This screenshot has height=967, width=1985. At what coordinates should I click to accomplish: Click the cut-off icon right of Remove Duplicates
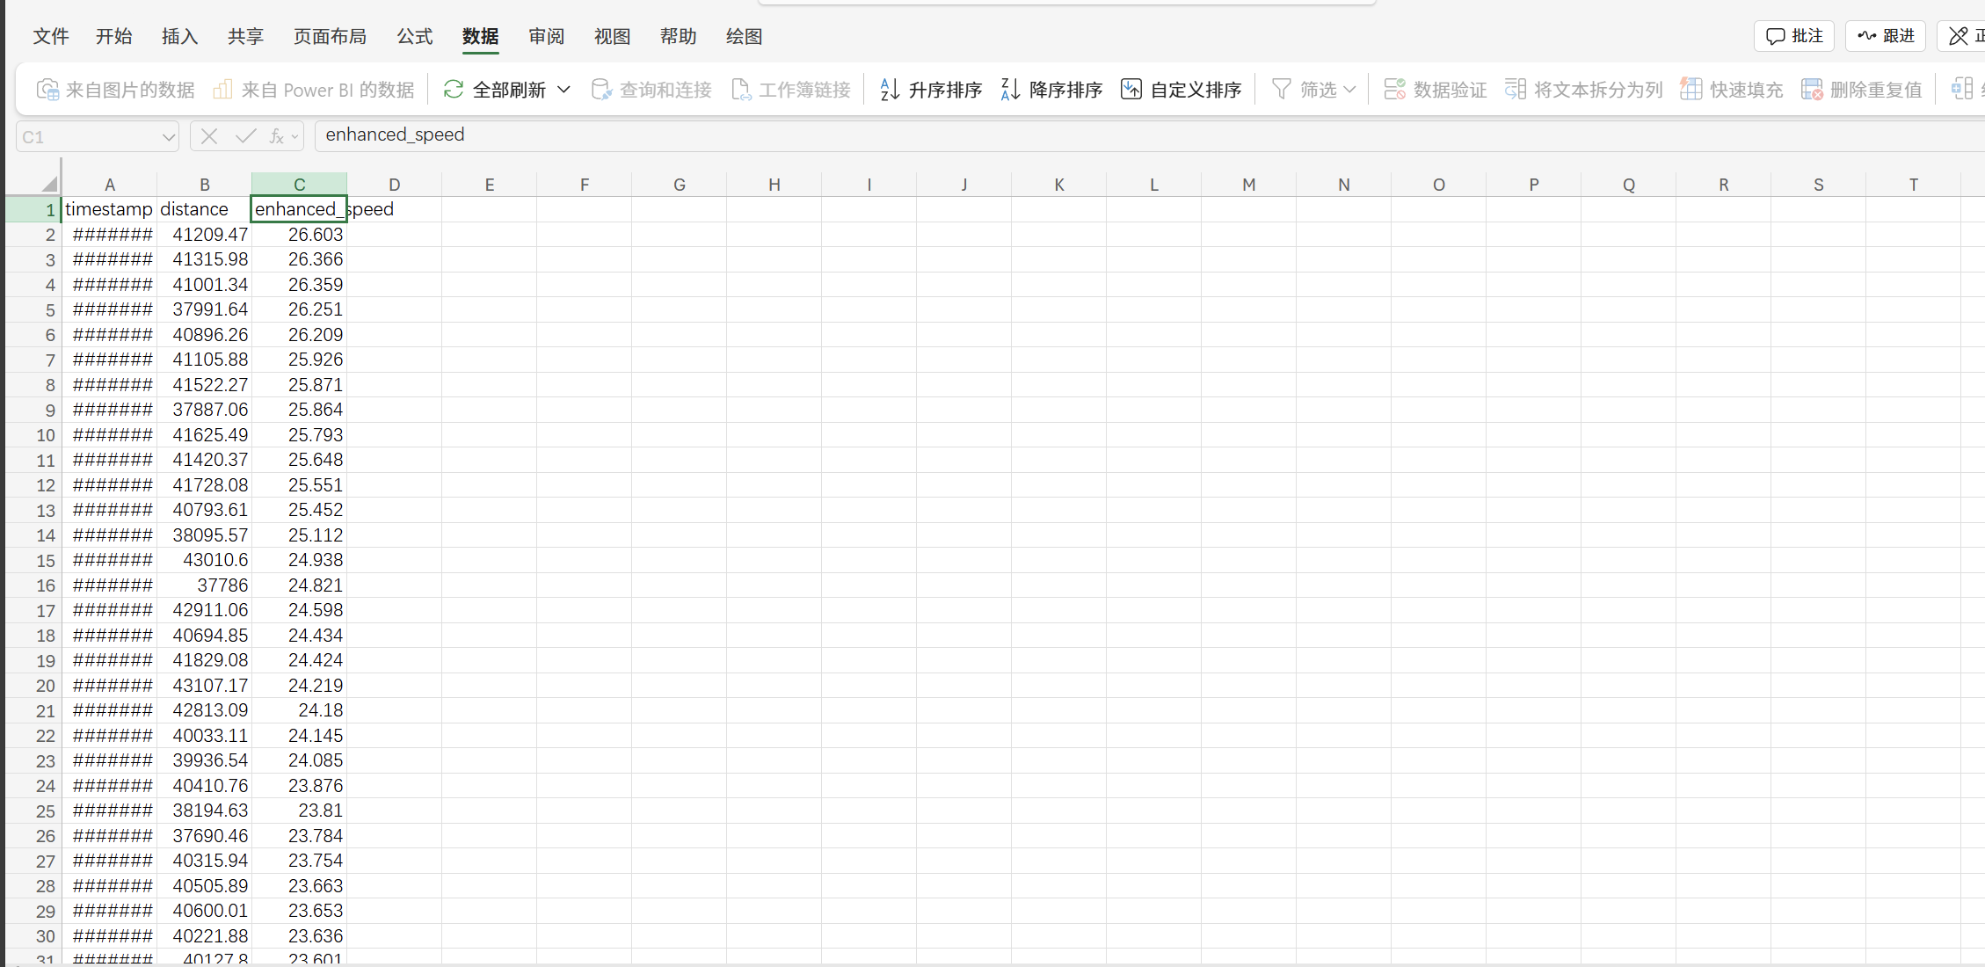click(x=1962, y=90)
